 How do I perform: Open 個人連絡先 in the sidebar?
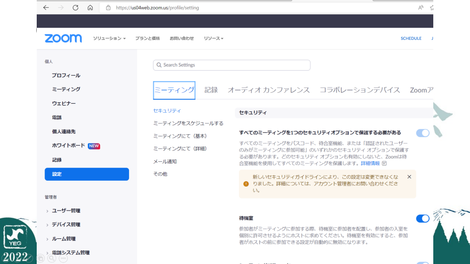point(63,132)
